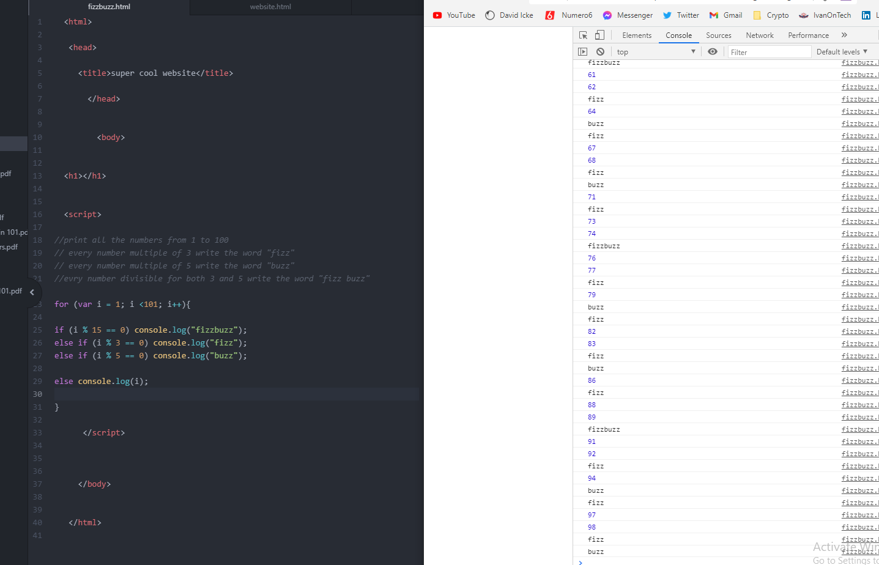This screenshot has width=879, height=565.
Task: Switch to the Sources tab
Action: (719, 35)
